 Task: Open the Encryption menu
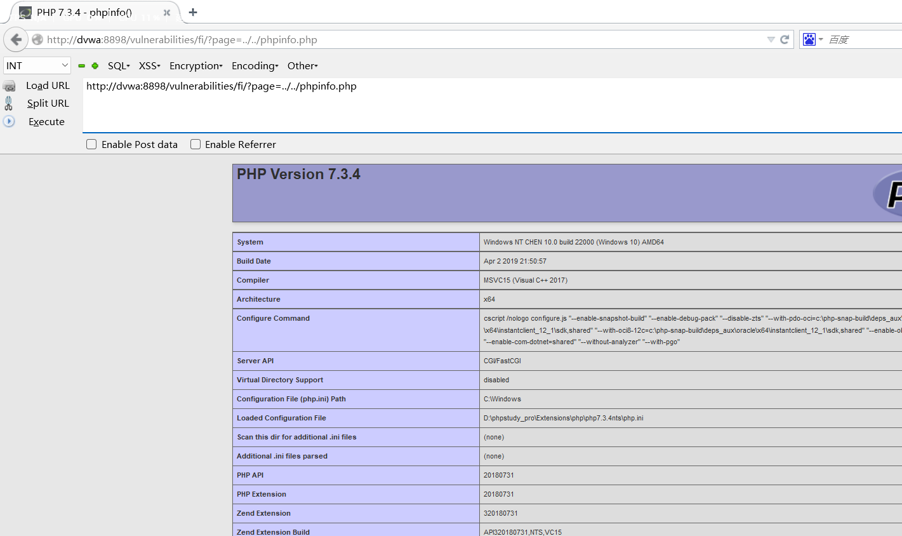tap(196, 65)
